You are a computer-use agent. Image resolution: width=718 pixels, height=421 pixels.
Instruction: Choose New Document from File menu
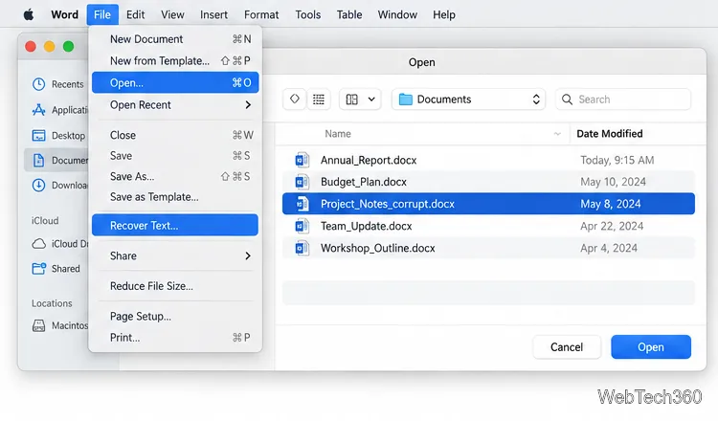pyautogui.click(x=175, y=39)
